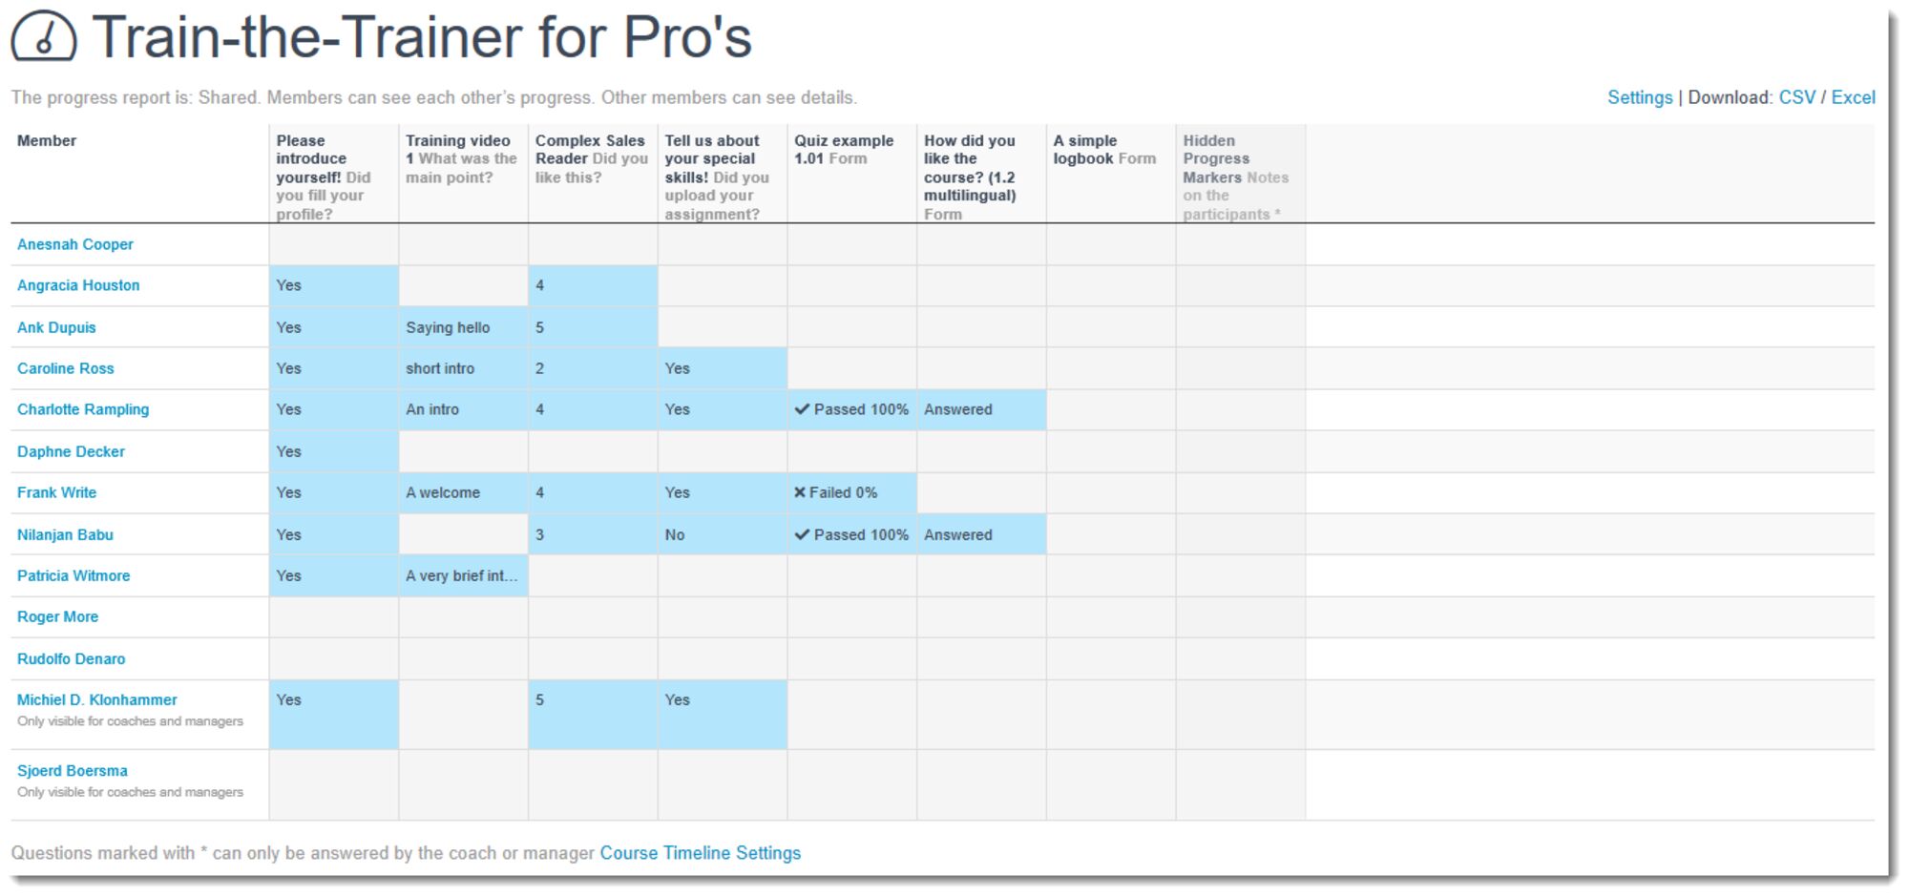This screenshot has width=1909, height=896.
Task: Download the report as CSV
Action: click(x=1799, y=96)
